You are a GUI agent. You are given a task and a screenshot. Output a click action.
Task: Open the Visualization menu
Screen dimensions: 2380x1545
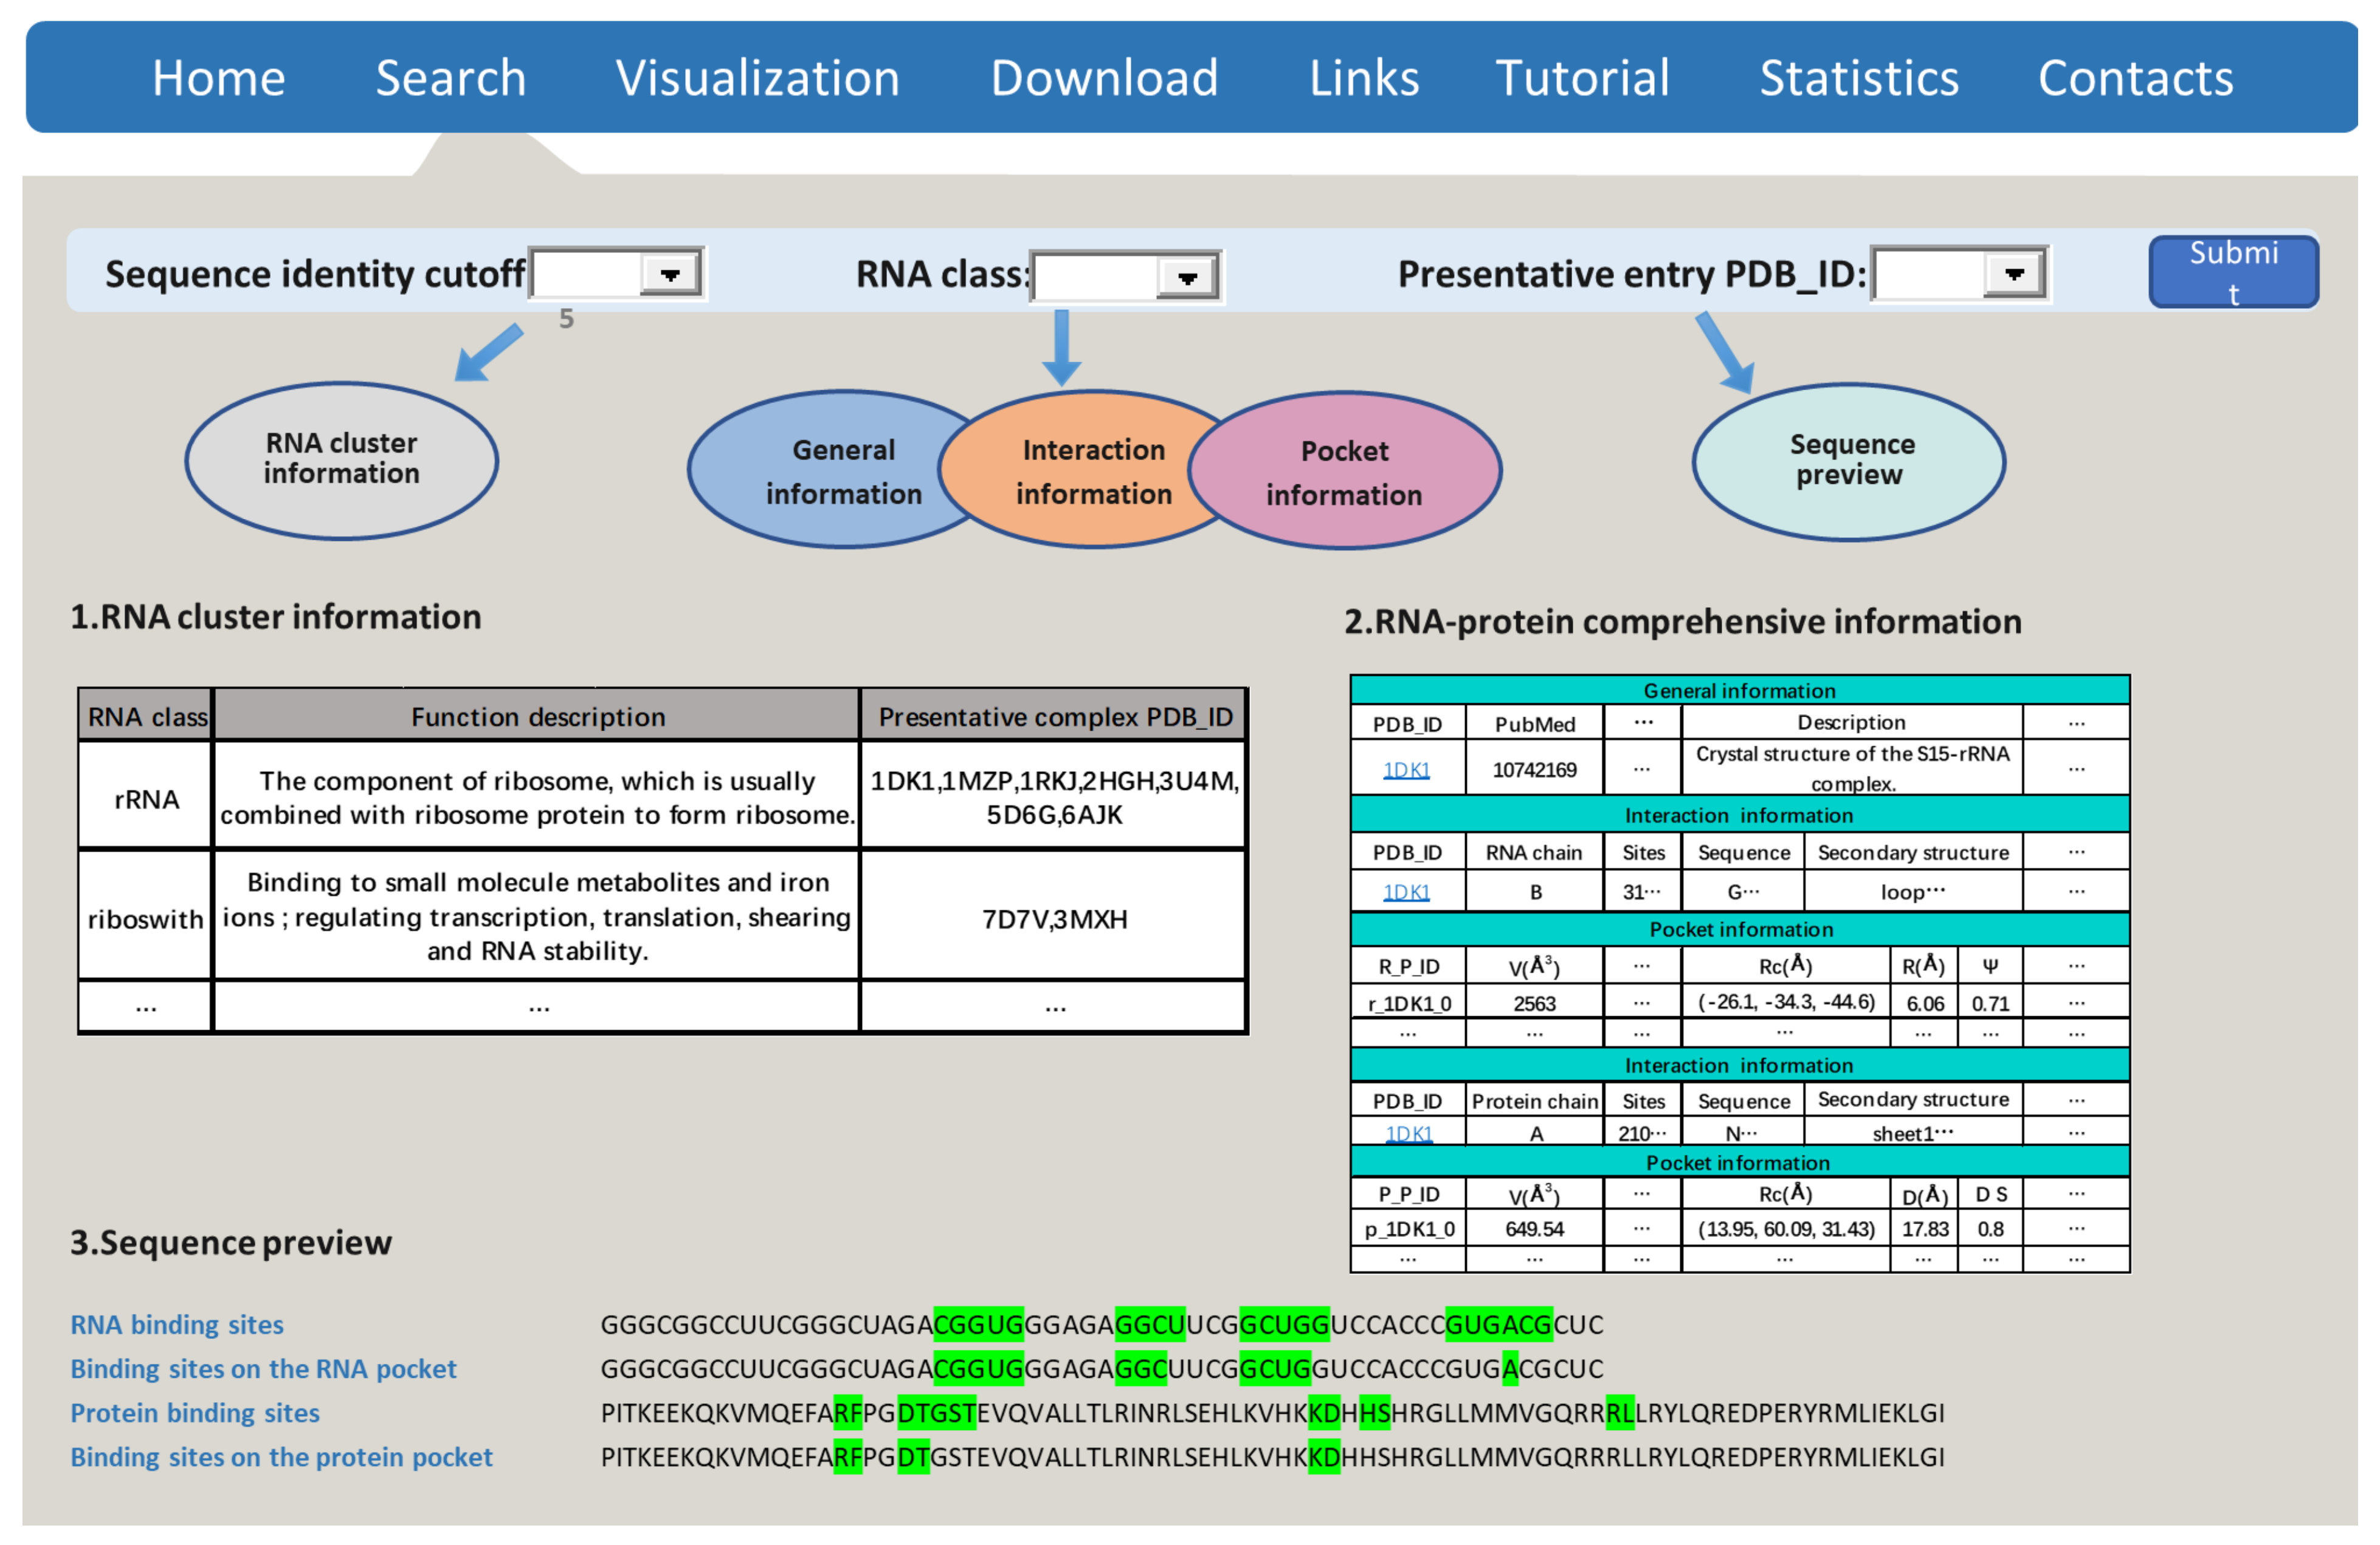pyautogui.click(x=757, y=78)
